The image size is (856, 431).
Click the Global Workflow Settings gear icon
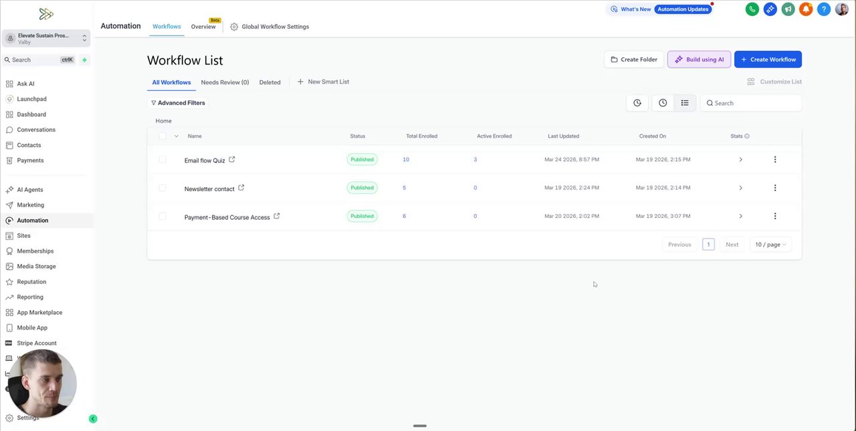[x=234, y=27]
